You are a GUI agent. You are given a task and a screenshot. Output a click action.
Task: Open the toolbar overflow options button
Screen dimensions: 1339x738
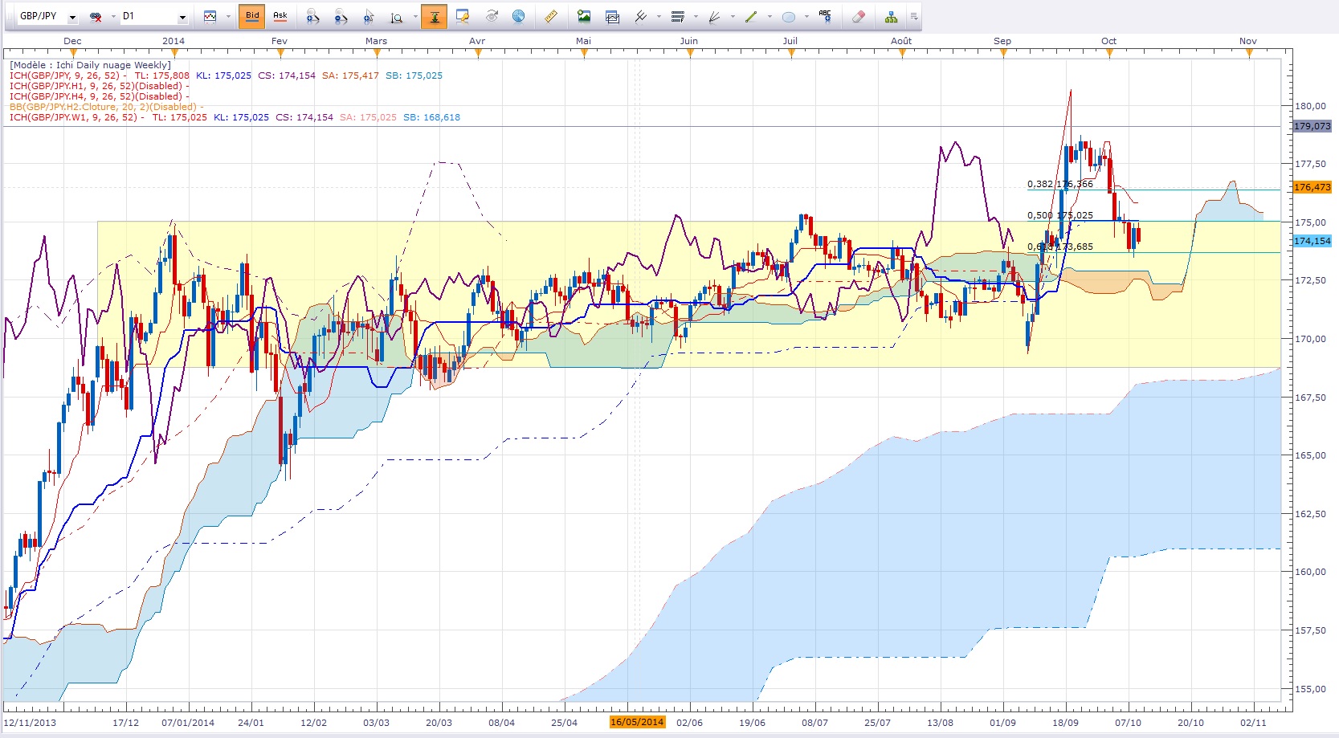pyautogui.click(x=914, y=17)
